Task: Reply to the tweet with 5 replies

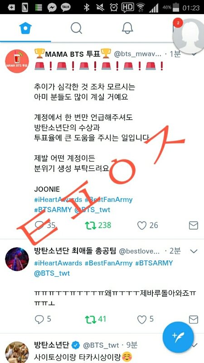Action: click(39, 319)
